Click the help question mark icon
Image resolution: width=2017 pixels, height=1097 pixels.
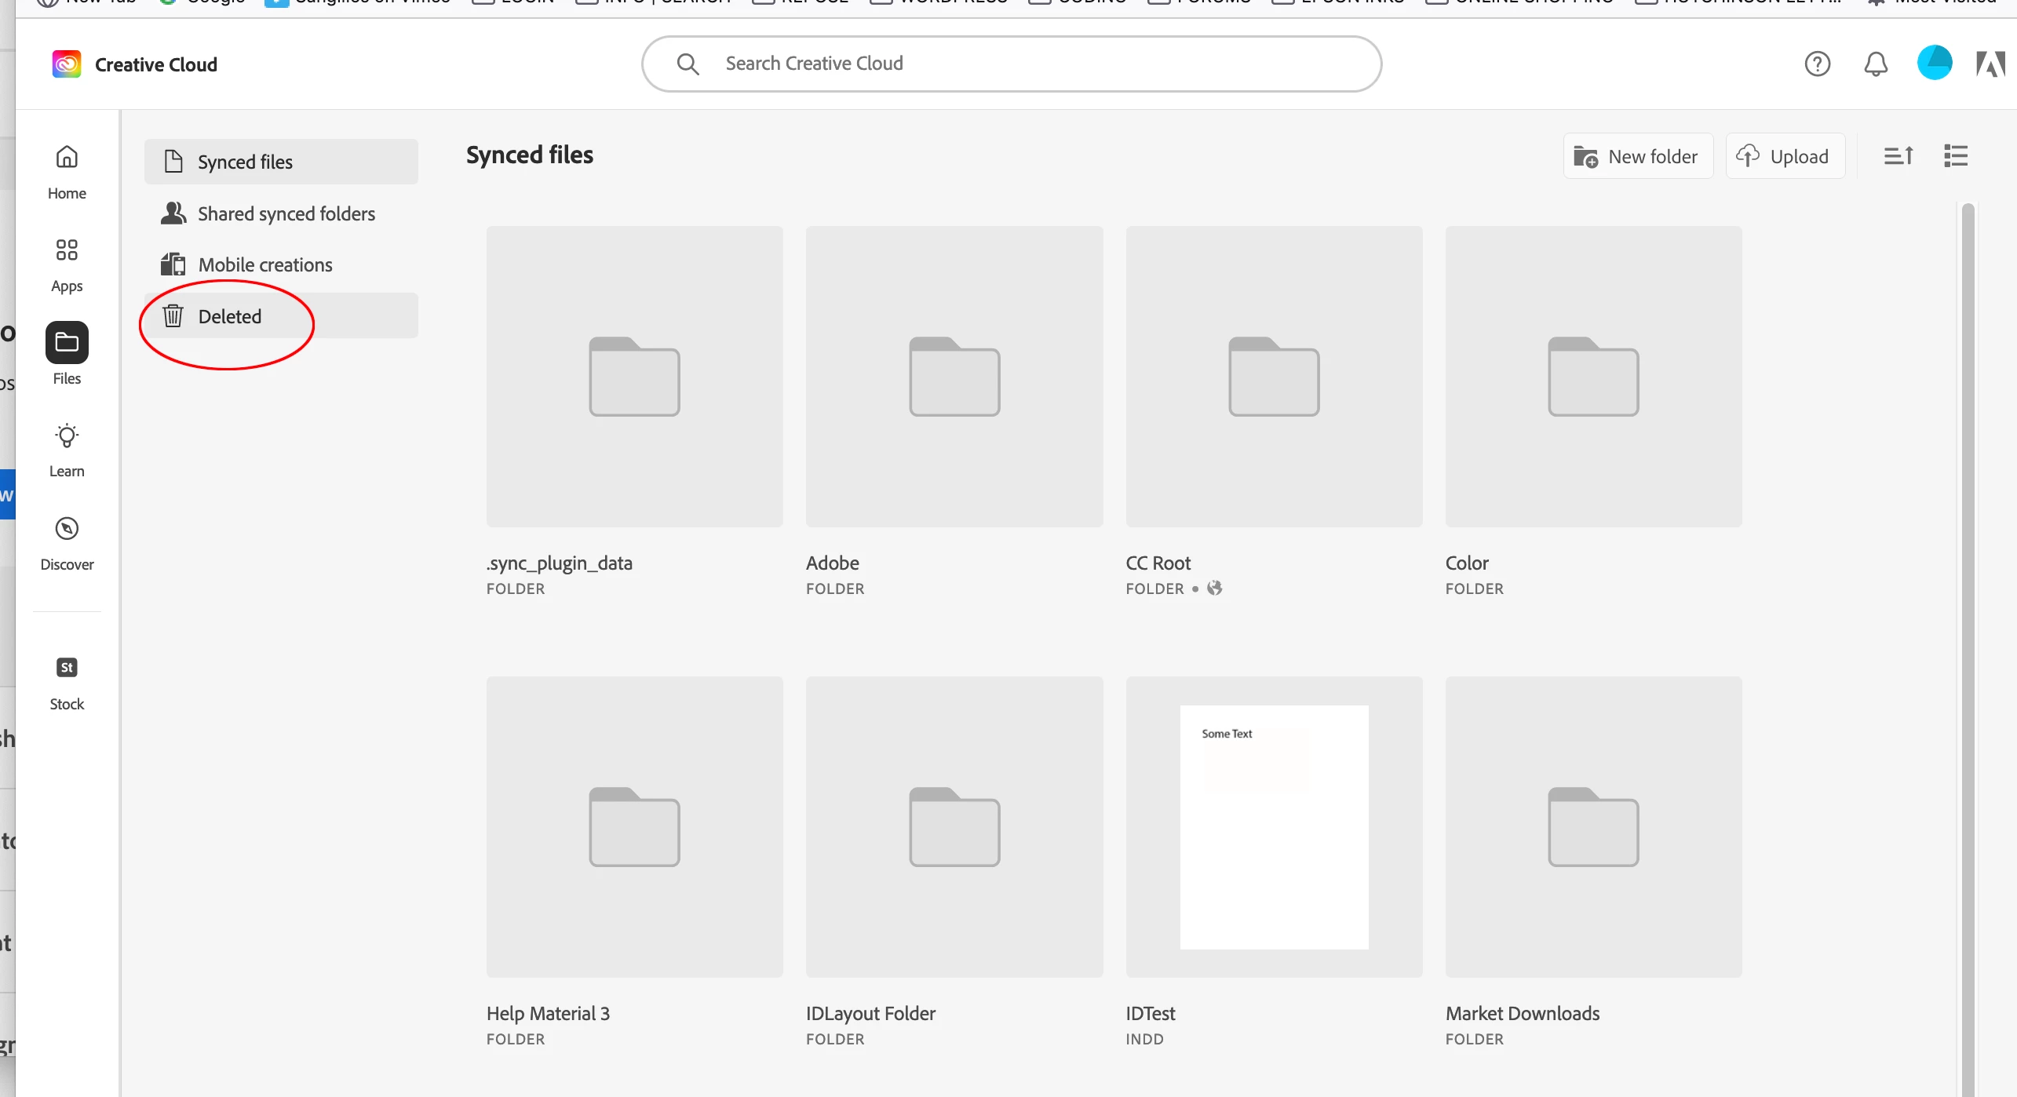[1817, 64]
